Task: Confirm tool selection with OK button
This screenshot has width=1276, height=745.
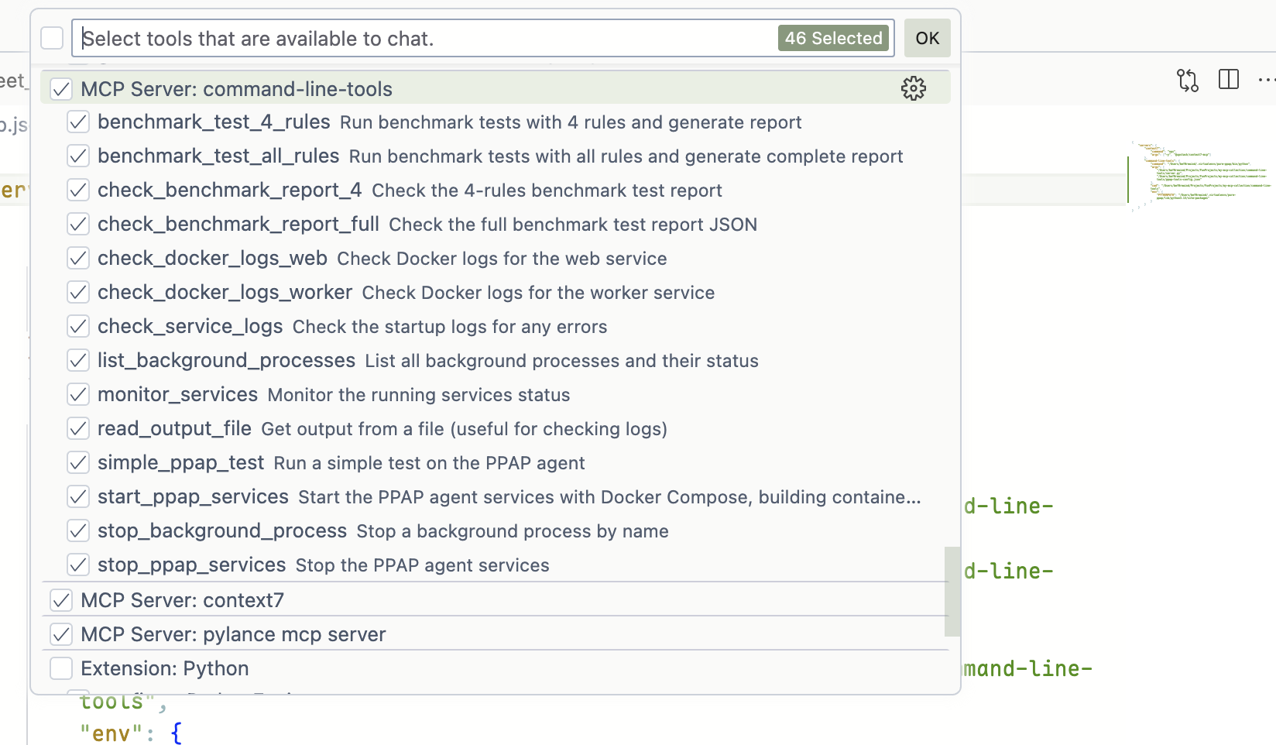Action: click(x=928, y=38)
